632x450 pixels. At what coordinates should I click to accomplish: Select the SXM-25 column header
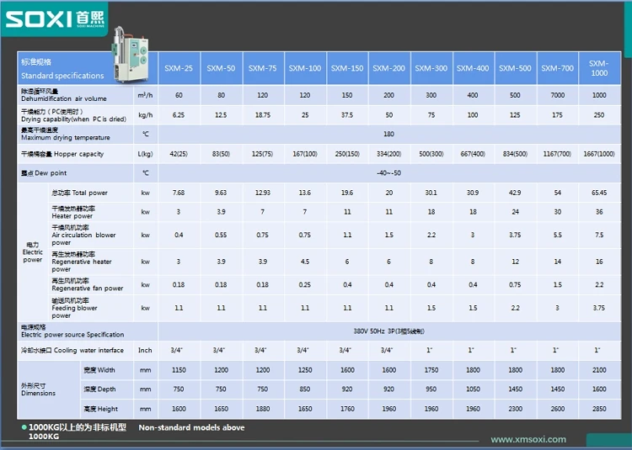(x=179, y=68)
